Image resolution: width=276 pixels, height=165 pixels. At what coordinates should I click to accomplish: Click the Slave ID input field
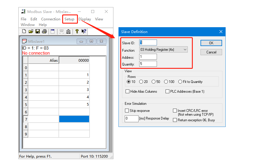coord(148,43)
